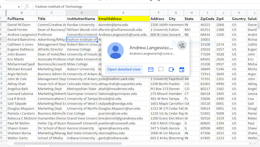
Task: Click the vertical scrollbar thumb
Action: (258, 26)
